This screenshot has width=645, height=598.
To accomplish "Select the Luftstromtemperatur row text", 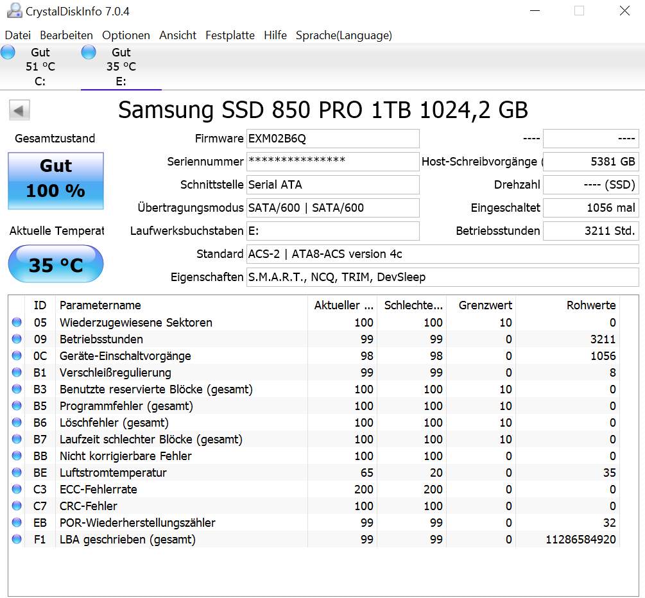I will pos(113,472).
